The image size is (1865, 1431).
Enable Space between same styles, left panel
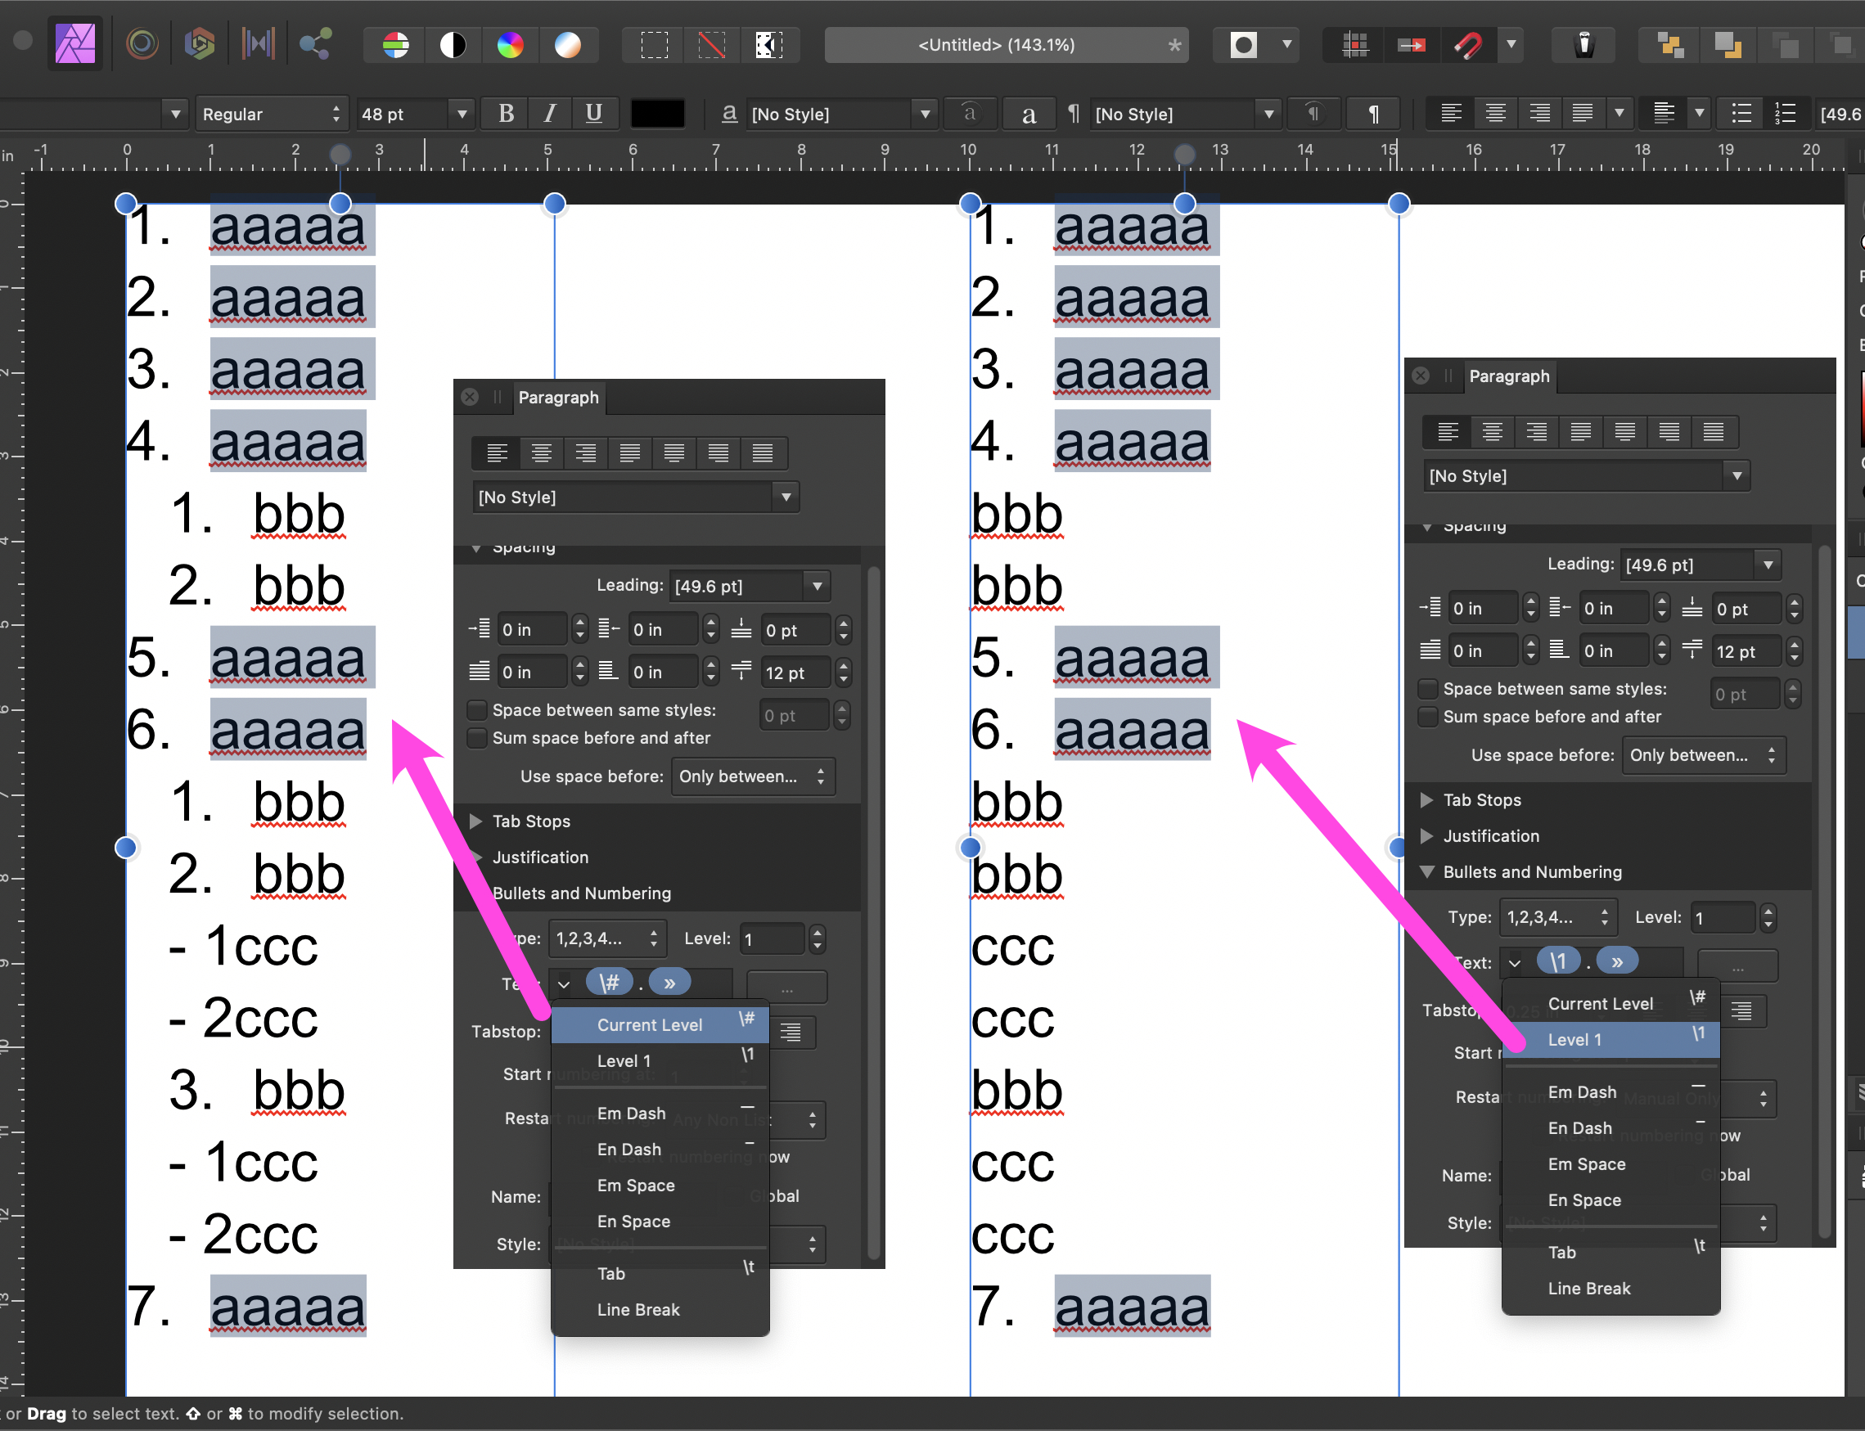point(478,710)
